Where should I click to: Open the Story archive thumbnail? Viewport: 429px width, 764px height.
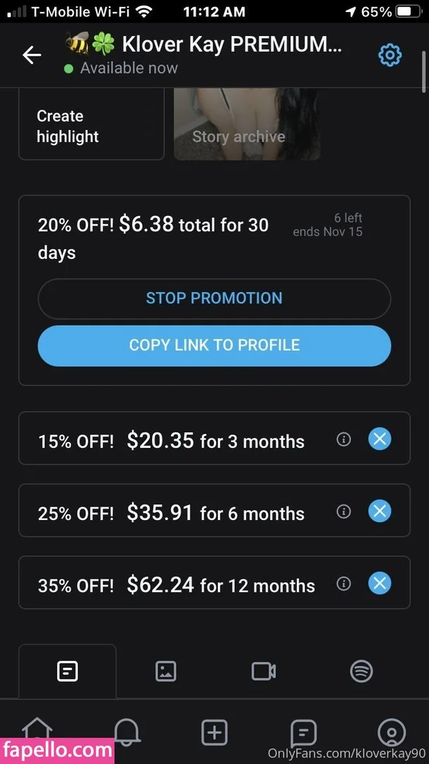coord(247,126)
